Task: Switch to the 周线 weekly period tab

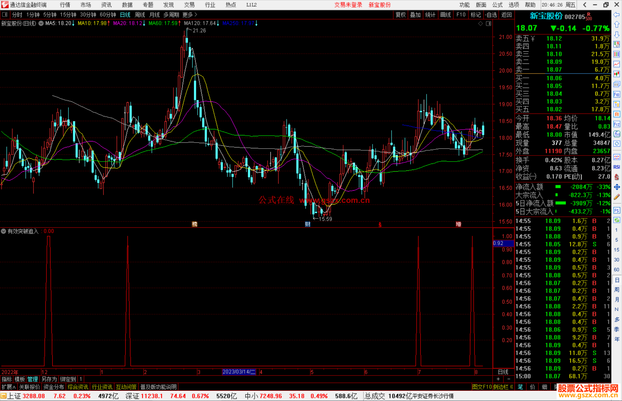Action: tap(140, 15)
